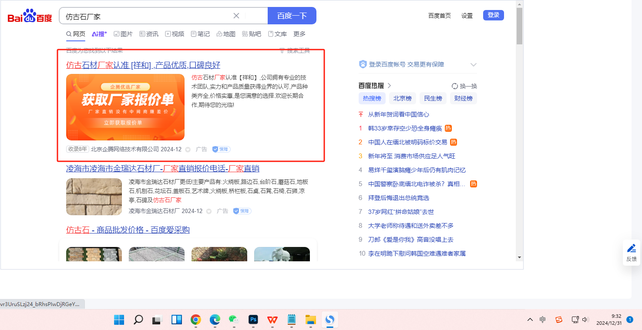Switch to the 笔记 tab
Viewport: 642px width, 330px height.
[200, 34]
